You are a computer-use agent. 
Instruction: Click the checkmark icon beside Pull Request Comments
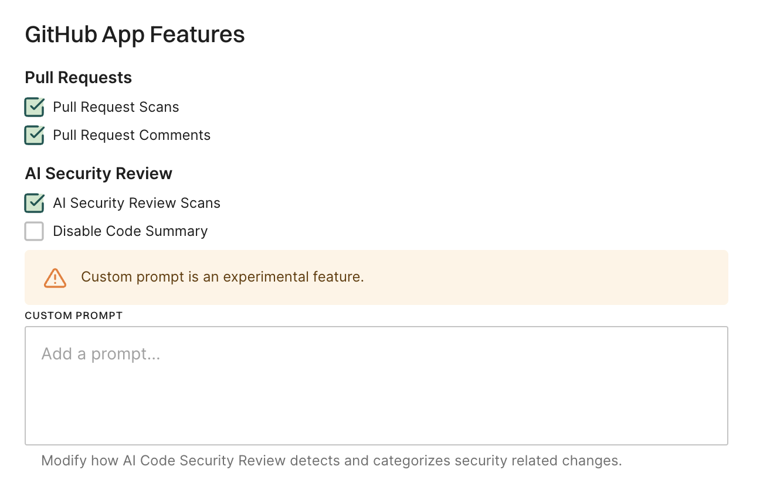tap(34, 135)
